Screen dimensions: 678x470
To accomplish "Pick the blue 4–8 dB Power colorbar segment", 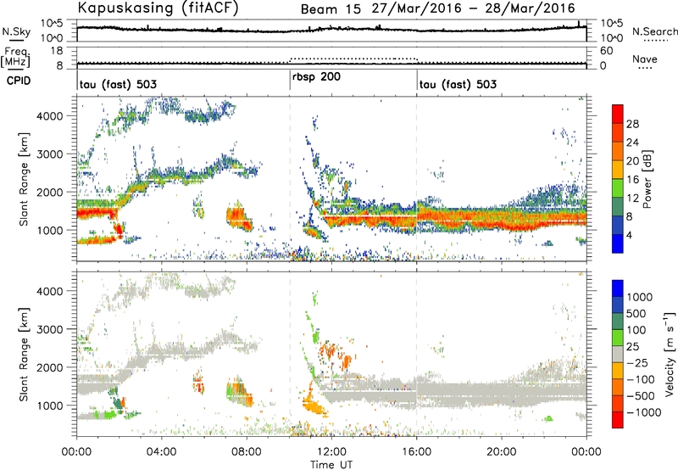I will pos(618,225).
